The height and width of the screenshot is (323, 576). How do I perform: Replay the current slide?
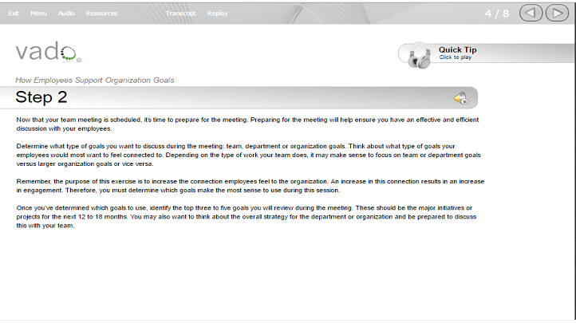[x=218, y=14]
